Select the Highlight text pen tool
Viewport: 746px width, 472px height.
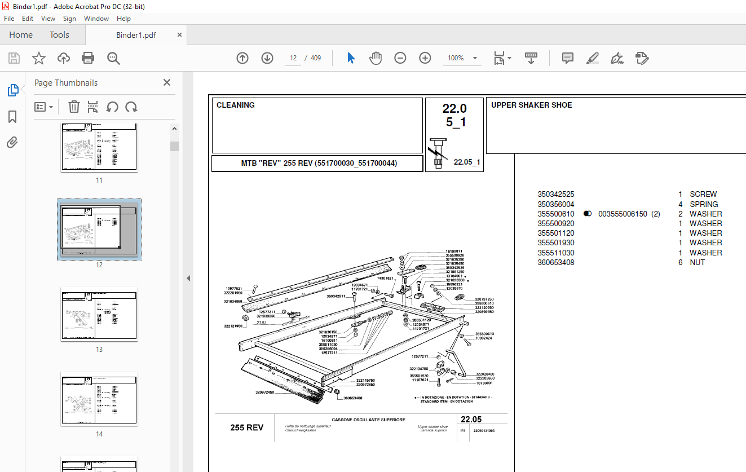click(x=592, y=58)
